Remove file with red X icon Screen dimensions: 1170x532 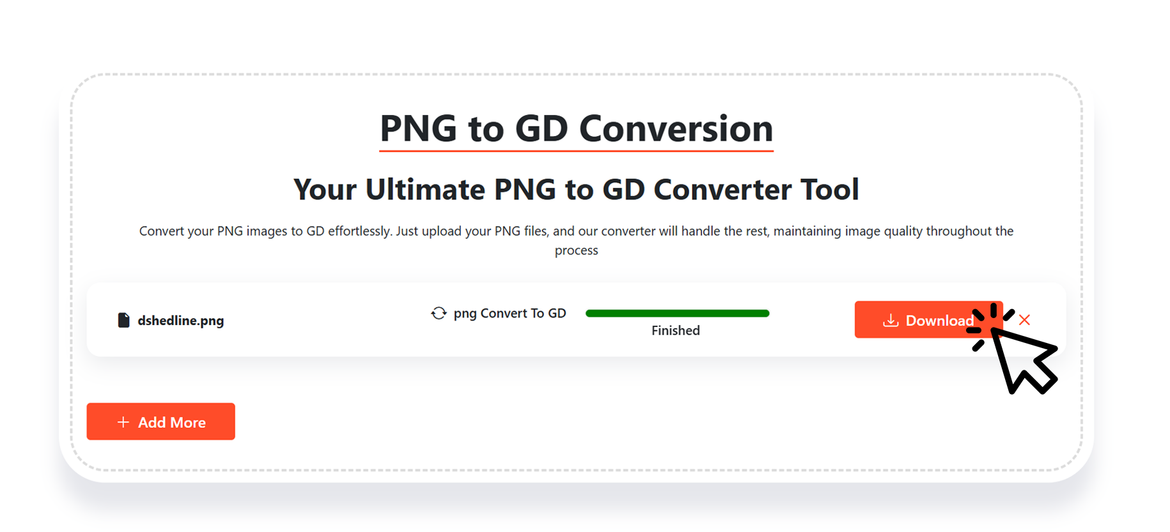point(1024,320)
